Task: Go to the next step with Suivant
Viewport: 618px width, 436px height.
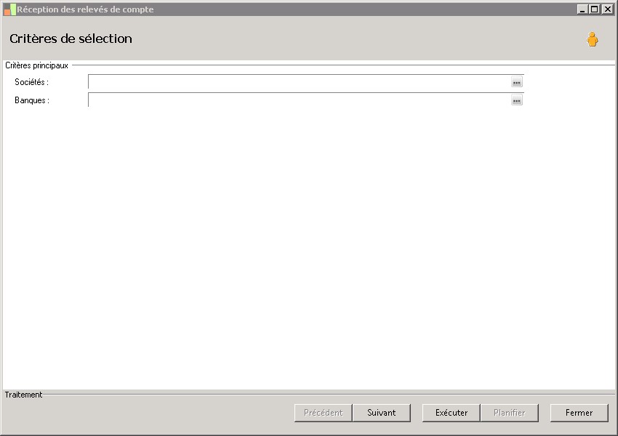Action: tap(382, 413)
